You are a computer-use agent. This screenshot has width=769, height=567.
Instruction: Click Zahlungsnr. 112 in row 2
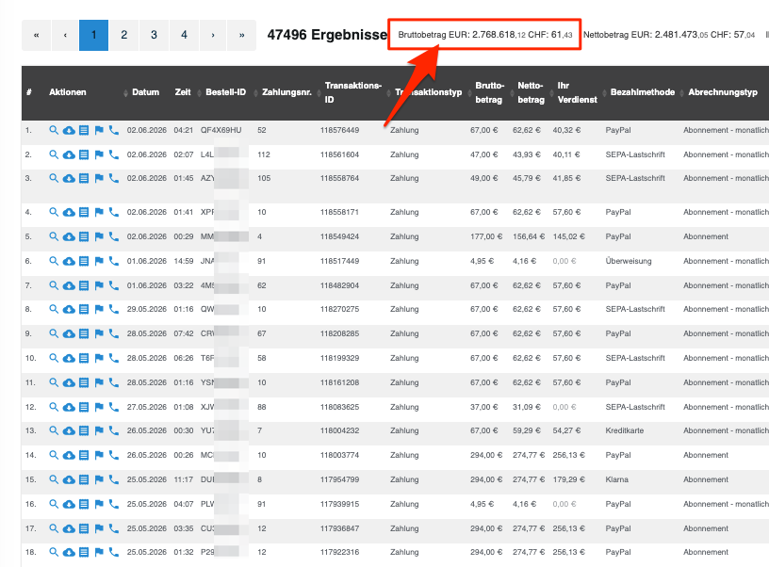tap(263, 154)
